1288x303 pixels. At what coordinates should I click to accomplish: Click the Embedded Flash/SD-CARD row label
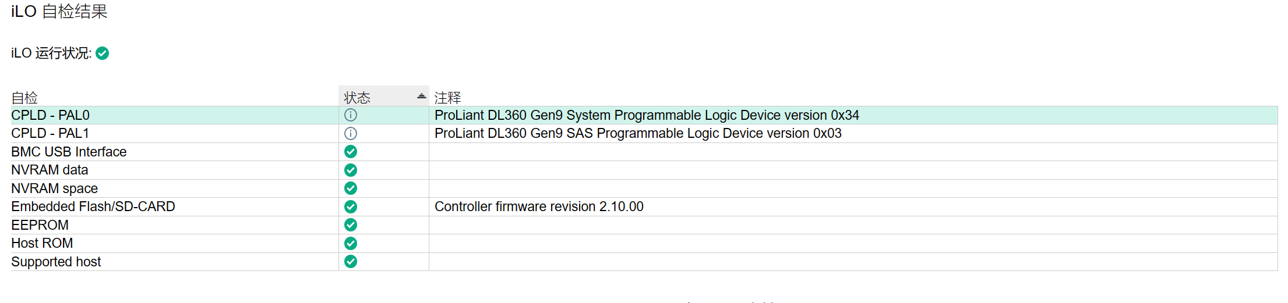coord(93,207)
